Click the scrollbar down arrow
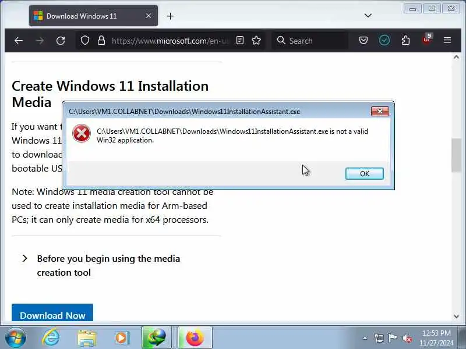466x349 pixels. (x=456, y=316)
